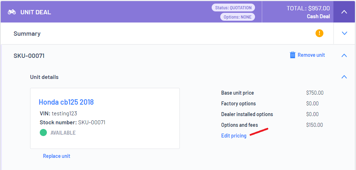Image resolution: width=356 pixels, height=170 pixels.
Task: Click the TOTAL: $957.00 amount
Action: (308, 8)
